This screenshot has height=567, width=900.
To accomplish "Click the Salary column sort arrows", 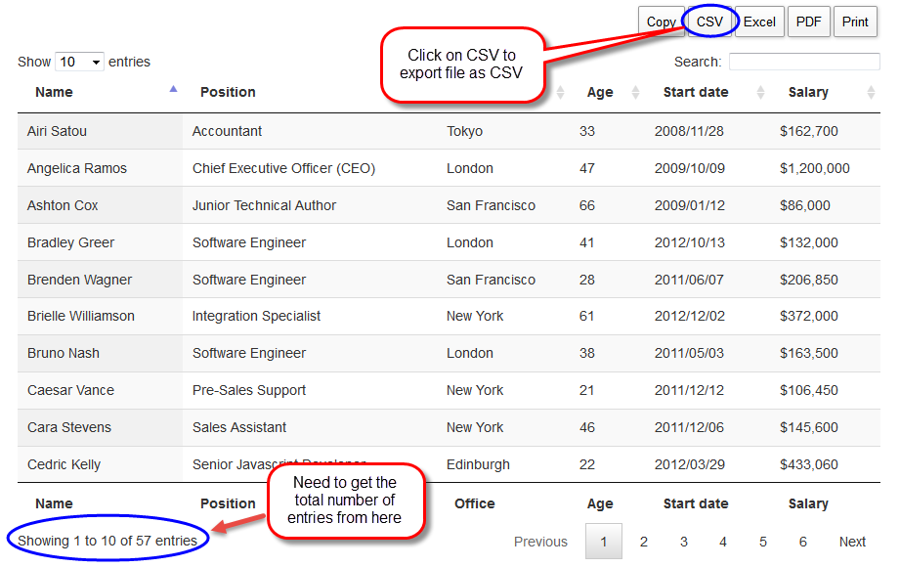I will click(x=871, y=93).
